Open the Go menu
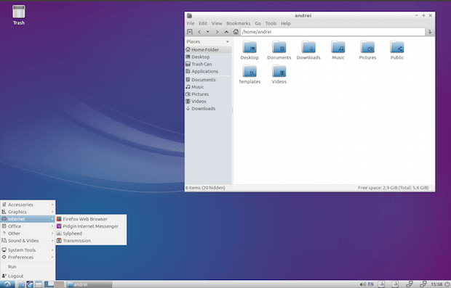The image size is (451, 288). tap(258, 23)
